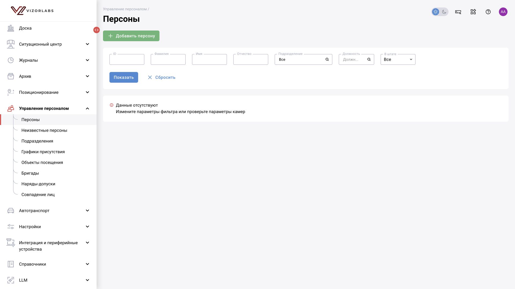The height and width of the screenshot is (289, 515).
Task: Open Бригады menu item
Action: [x=48, y=173]
